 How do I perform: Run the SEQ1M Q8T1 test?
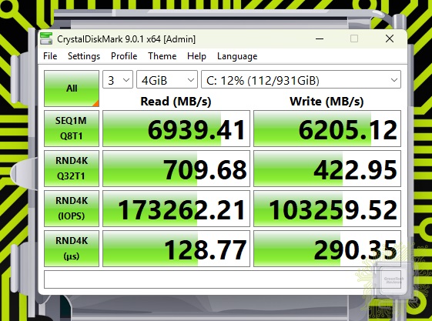72,129
